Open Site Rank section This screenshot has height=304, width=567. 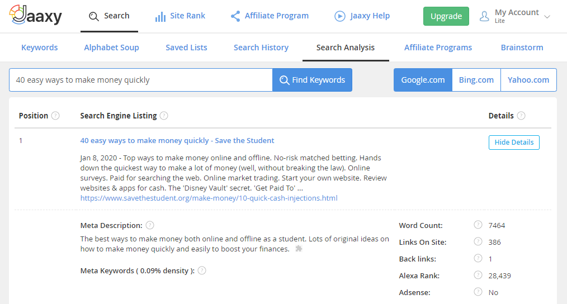180,16
